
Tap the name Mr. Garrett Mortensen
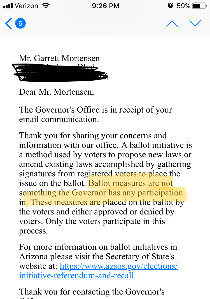coord(59,58)
